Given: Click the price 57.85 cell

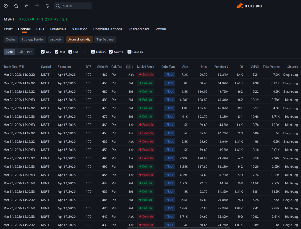Looking at the screenshot, I should tap(203, 208).
